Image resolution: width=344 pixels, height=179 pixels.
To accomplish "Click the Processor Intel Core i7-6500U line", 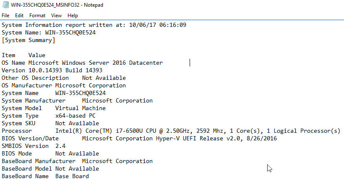I will click(x=168, y=131).
